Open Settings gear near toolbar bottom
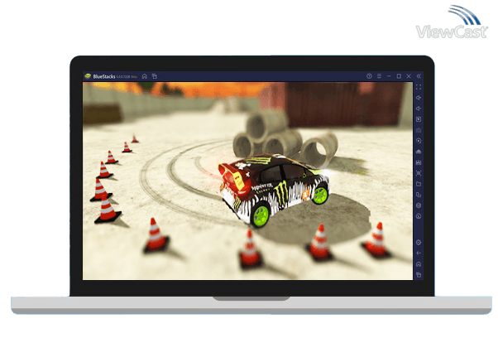Viewport: 498px width, 343px height. [x=419, y=243]
